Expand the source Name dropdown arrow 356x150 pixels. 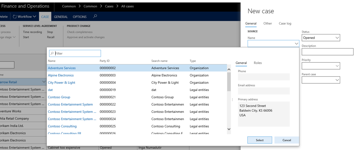(296, 44)
